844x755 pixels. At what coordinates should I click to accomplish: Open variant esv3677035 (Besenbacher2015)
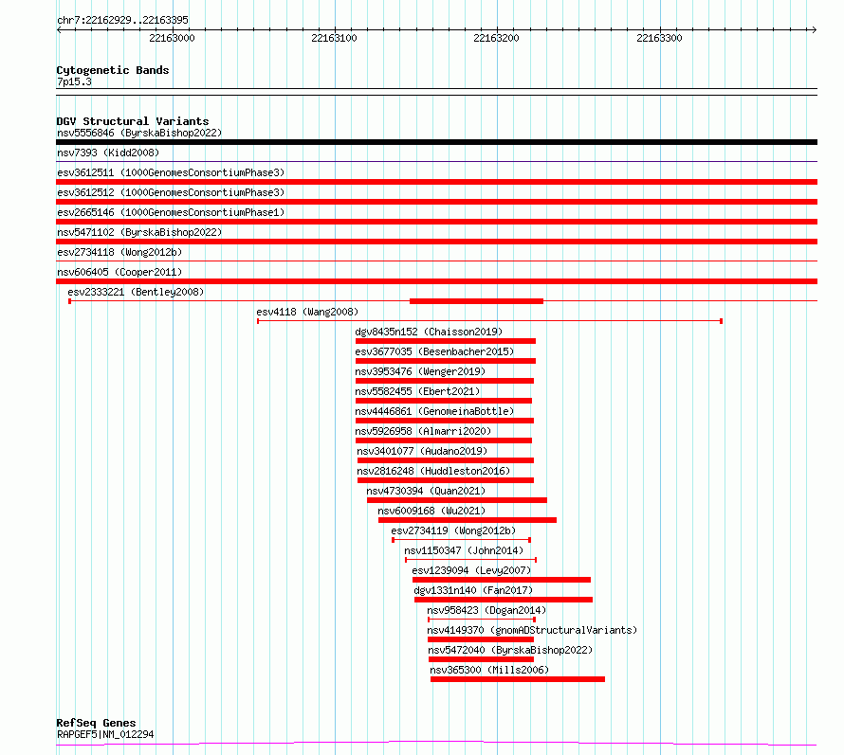pyautogui.click(x=434, y=351)
